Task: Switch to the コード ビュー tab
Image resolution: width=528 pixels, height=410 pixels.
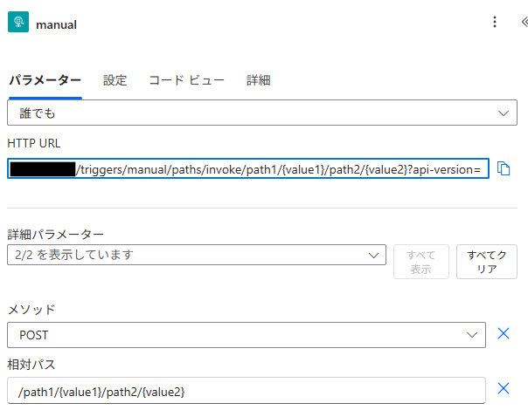Action: coord(186,80)
